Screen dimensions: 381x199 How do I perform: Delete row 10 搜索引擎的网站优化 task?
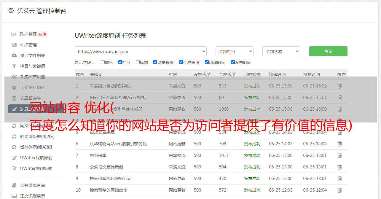click(x=340, y=190)
